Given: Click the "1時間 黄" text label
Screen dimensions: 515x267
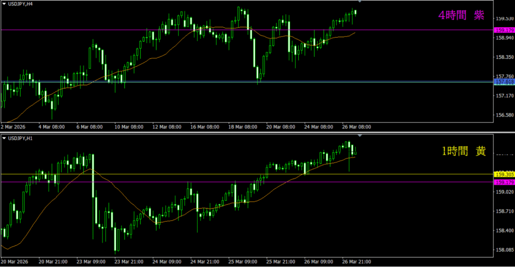Looking at the screenshot, I should 463,152.
